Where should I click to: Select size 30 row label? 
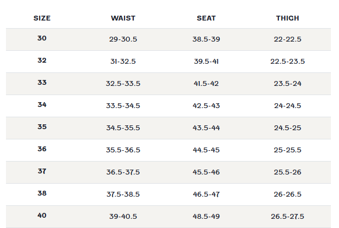pyautogui.click(x=42, y=38)
